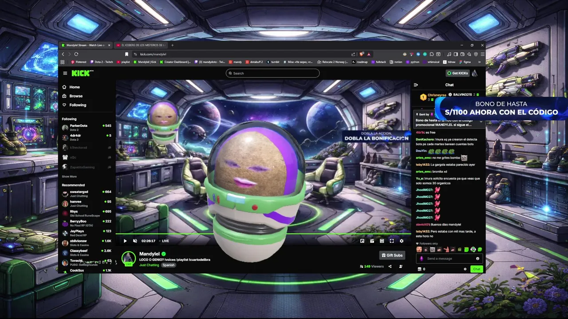This screenshot has width=568, height=319.
Task: Expand the pinned message chevron
Action: [x=481, y=122]
